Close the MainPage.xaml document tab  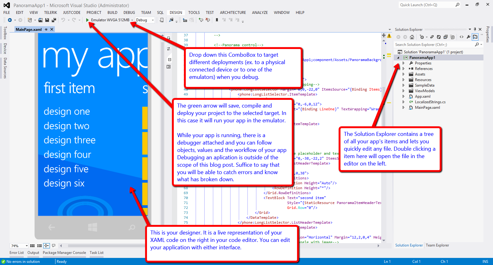52,30
